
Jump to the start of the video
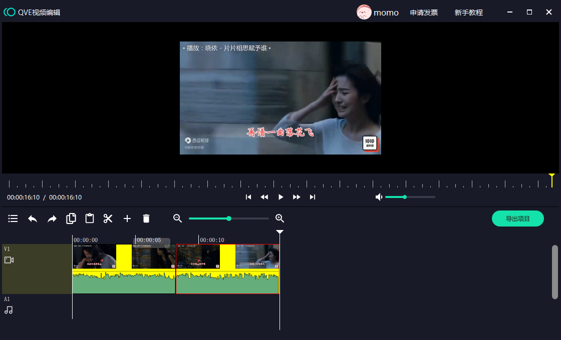[248, 197]
